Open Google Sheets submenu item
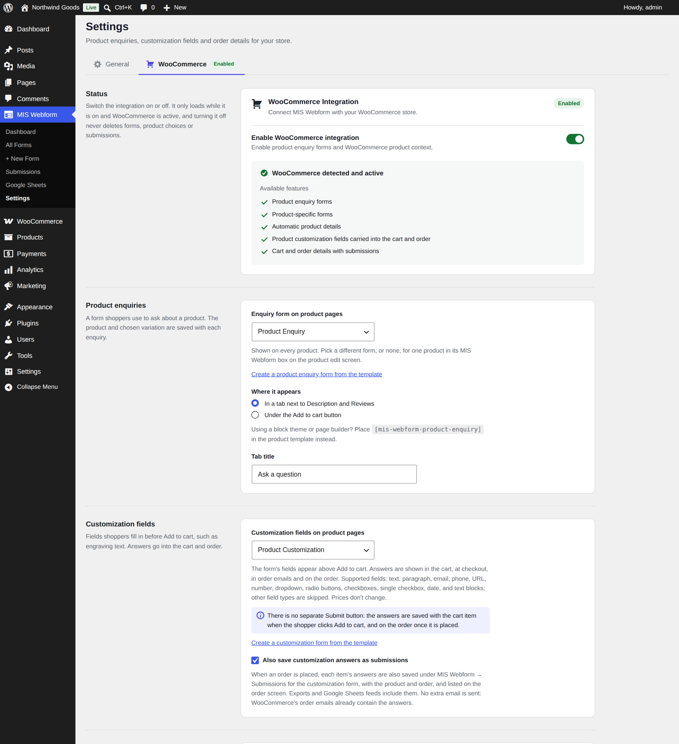 click(x=26, y=185)
